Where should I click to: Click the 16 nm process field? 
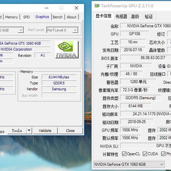click(133, 42)
